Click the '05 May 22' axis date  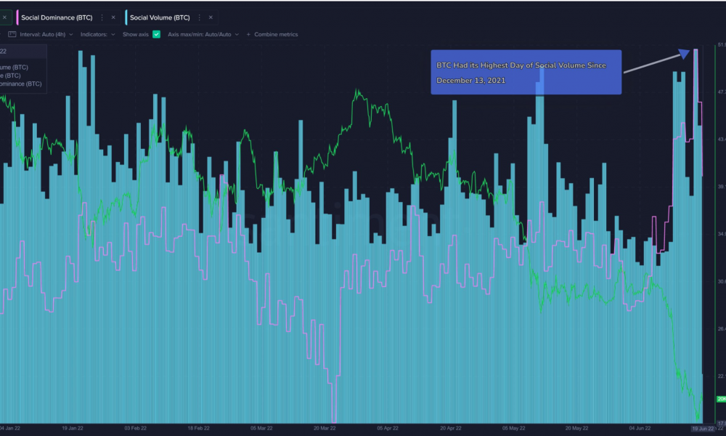(x=513, y=428)
